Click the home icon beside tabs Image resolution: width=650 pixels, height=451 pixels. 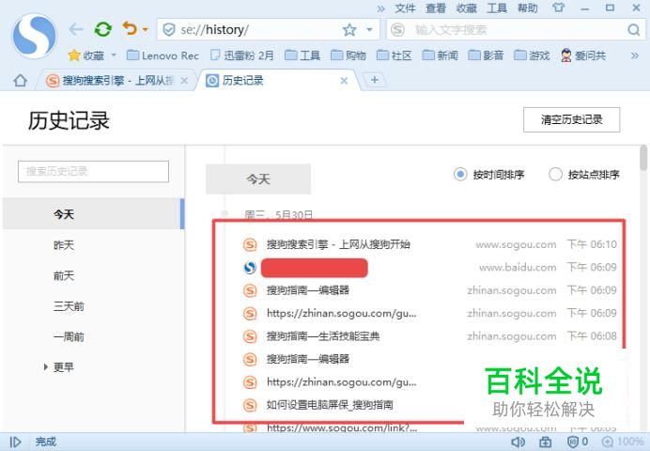click(x=20, y=81)
